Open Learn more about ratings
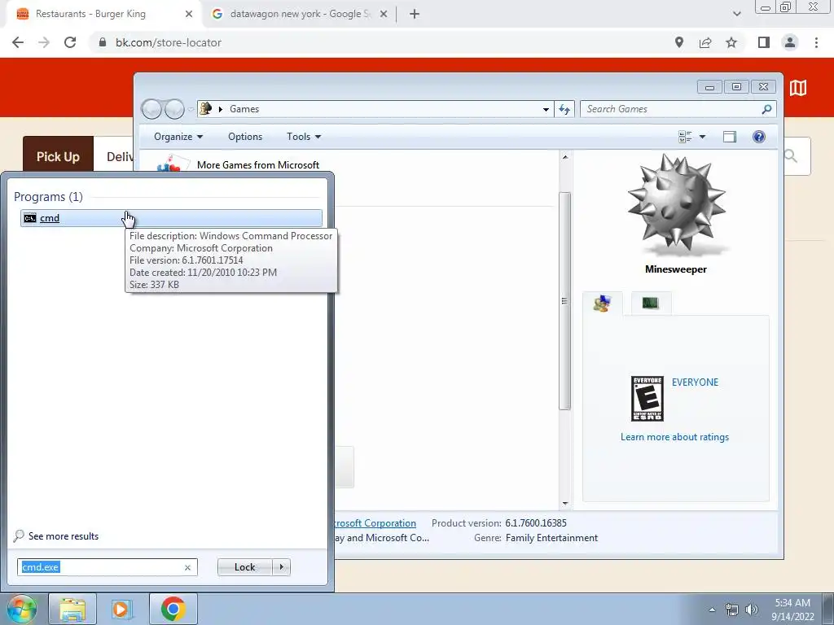The height and width of the screenshot is (625, 834). [674, 437]
